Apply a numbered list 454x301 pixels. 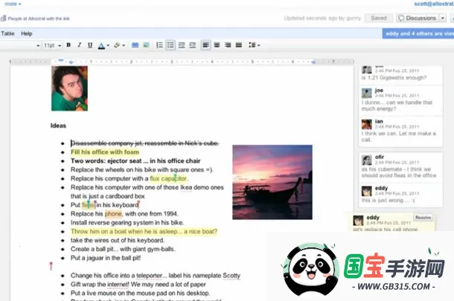pyautogui.click(x=159, y=45)
